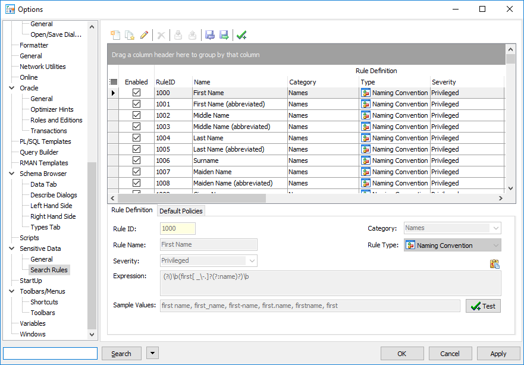This screenshot has width=524, height=365.
Task: Click the Options window title icon
Action: (x=10, y=9)
